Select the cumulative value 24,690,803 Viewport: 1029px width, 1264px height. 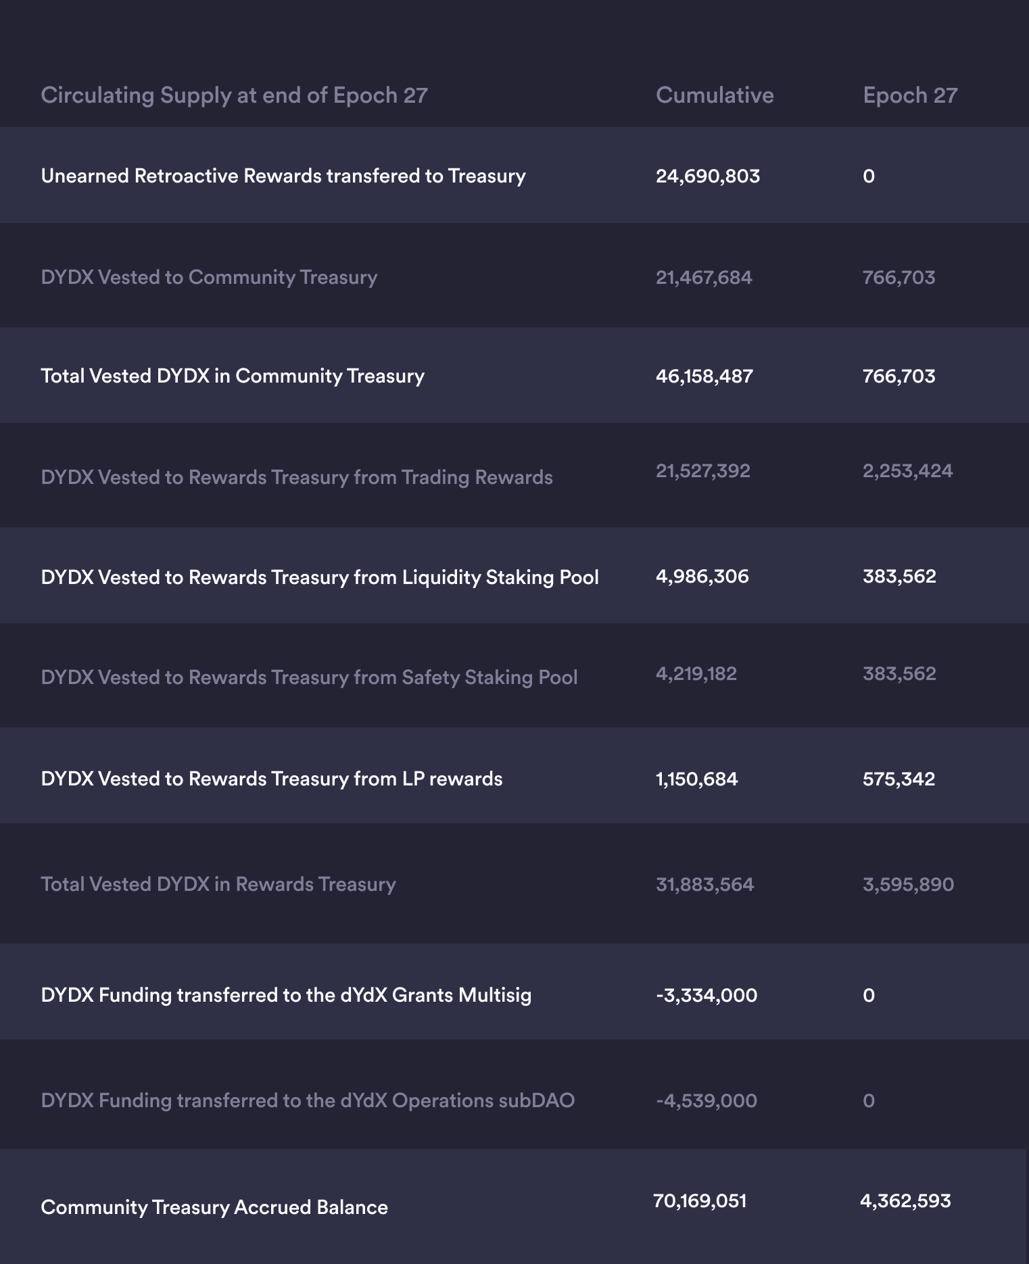(x=708, y=176)
